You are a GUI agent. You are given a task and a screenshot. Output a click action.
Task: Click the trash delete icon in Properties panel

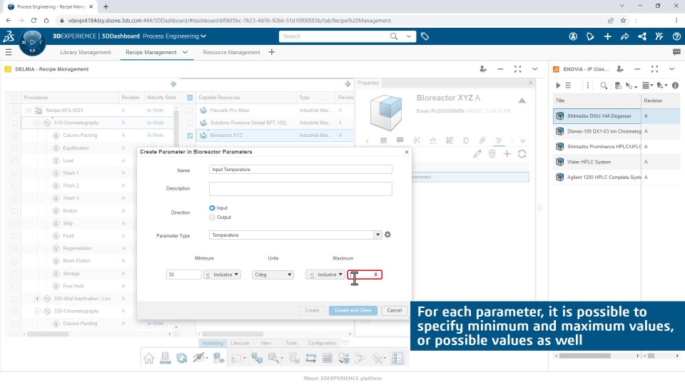[492, 154]
